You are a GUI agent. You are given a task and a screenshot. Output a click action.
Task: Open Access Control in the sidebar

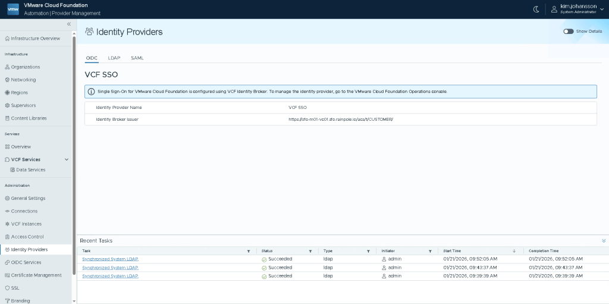click(27, 237)
